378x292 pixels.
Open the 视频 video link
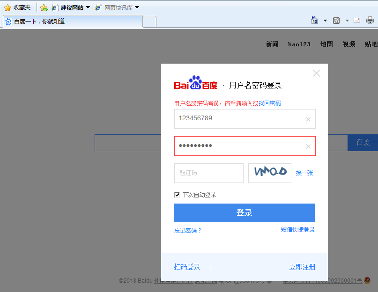(x=349, y=44)
